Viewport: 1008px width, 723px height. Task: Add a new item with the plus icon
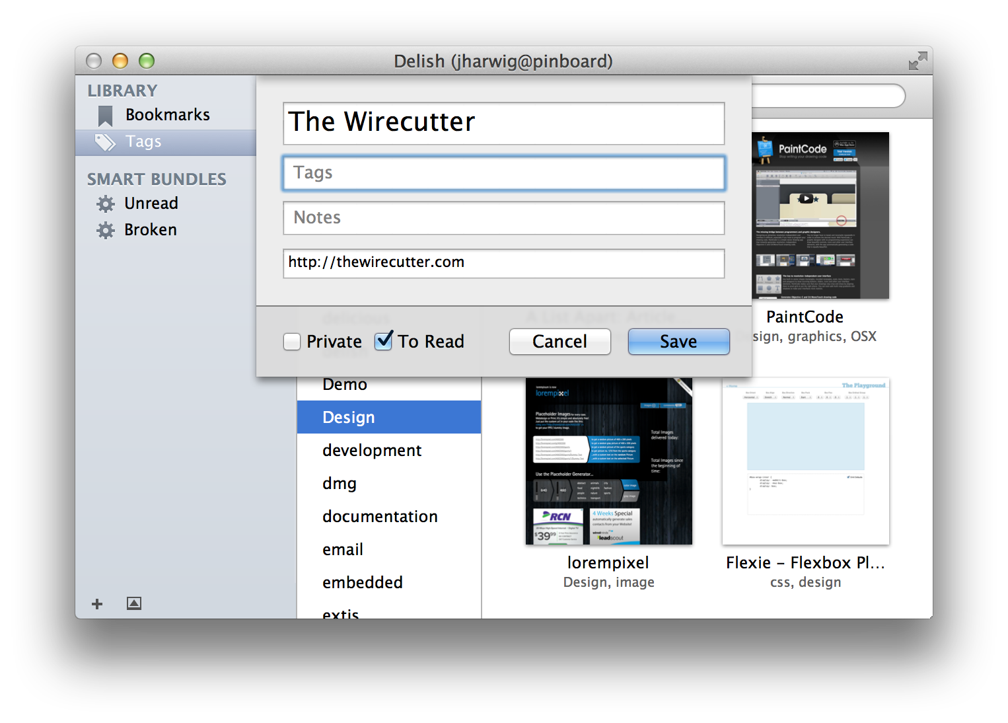(97, 604)
